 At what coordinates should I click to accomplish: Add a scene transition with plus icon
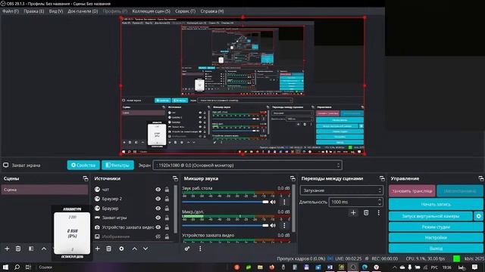(x=353, y=213)
